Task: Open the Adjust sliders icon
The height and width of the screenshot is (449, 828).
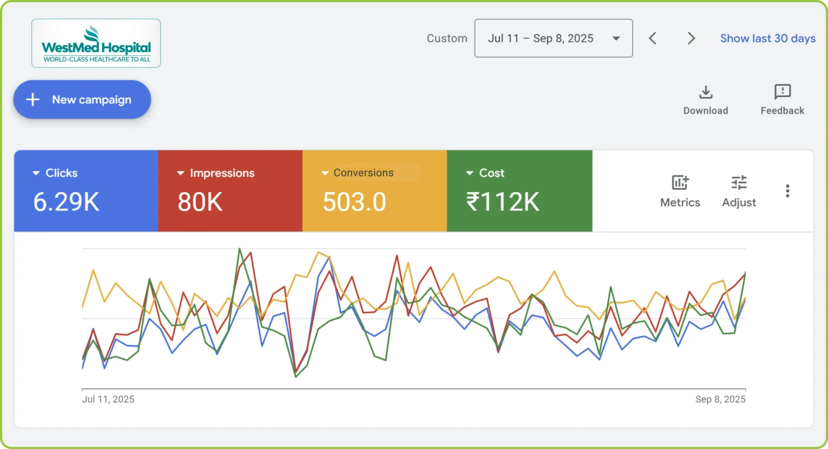Action: coord(739,183)
